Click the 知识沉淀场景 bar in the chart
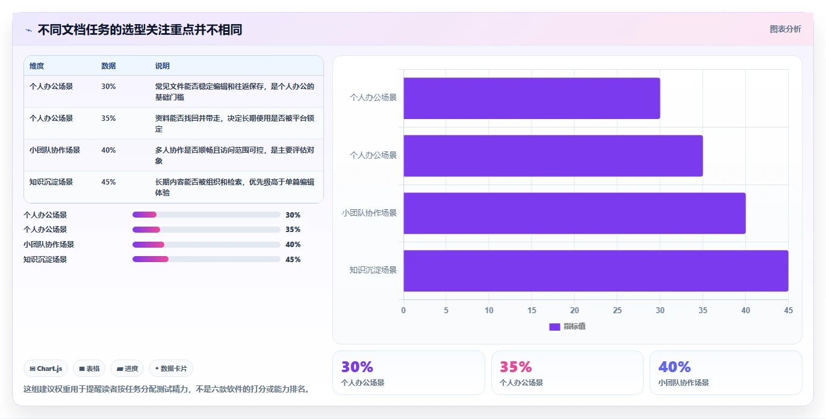The height and width of the screenshot is (419, 826). [x=596, y=271]
